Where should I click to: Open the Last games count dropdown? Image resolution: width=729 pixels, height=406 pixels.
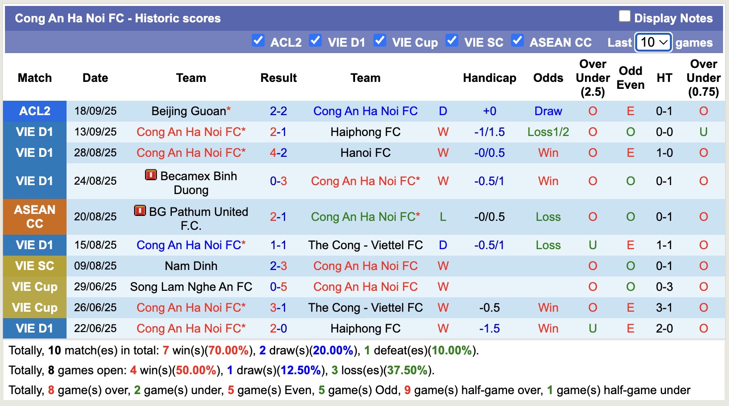tap(654, 43)
